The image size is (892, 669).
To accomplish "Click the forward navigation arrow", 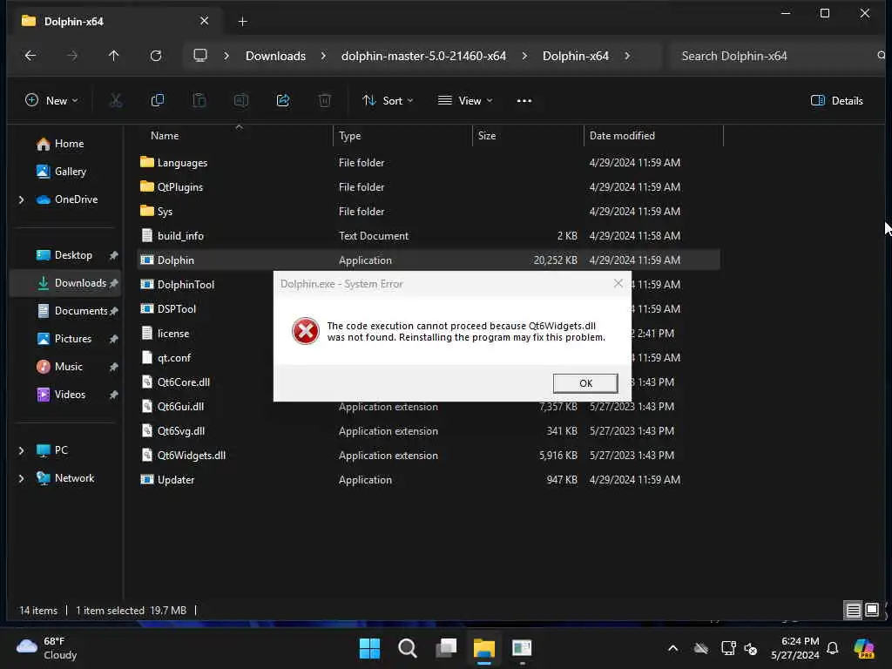I will 71,56.
